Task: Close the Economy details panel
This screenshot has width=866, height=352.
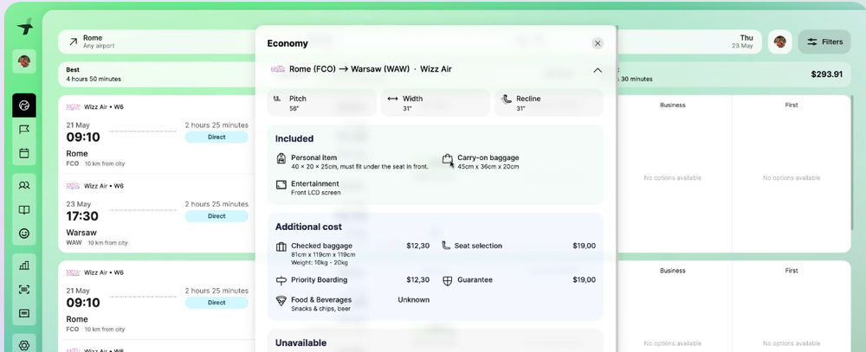Action: point(598,43)
